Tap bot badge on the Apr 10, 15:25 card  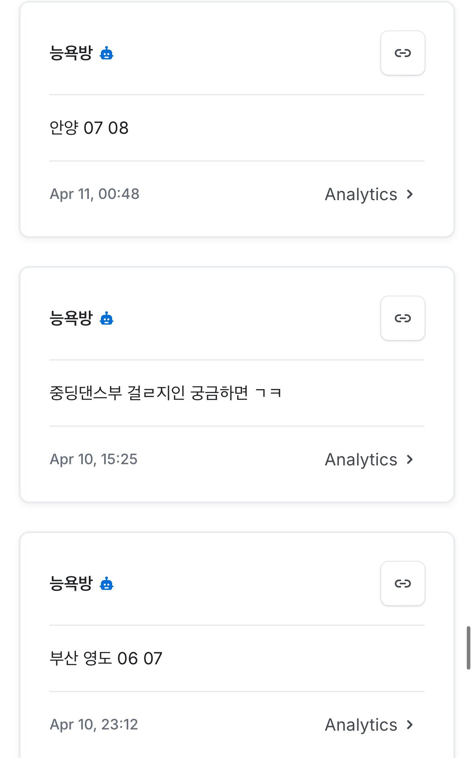coord(107,318)
